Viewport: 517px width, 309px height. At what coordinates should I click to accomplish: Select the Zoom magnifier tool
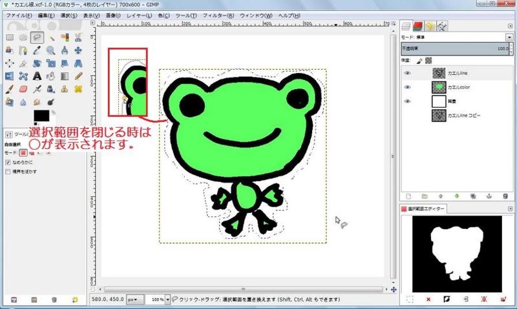[x=51, y=50]
